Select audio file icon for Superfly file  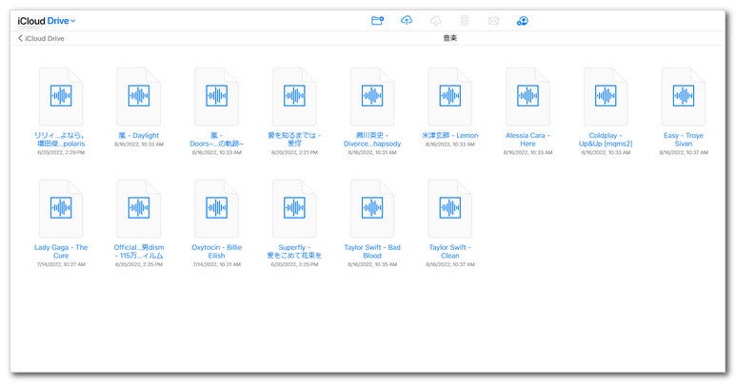point(294,209)
